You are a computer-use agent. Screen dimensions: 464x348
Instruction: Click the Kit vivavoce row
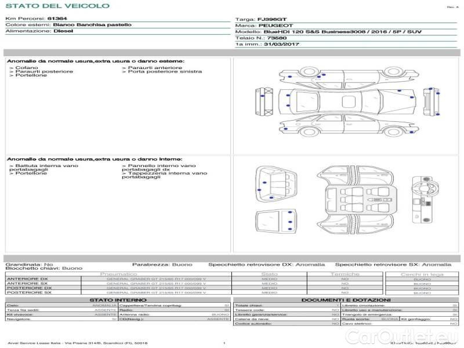(61, 314)
